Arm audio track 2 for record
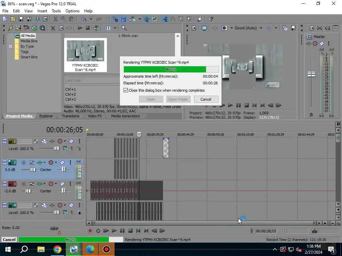The image size is (342, 256). pyautogui.click(x=24, y=162)
